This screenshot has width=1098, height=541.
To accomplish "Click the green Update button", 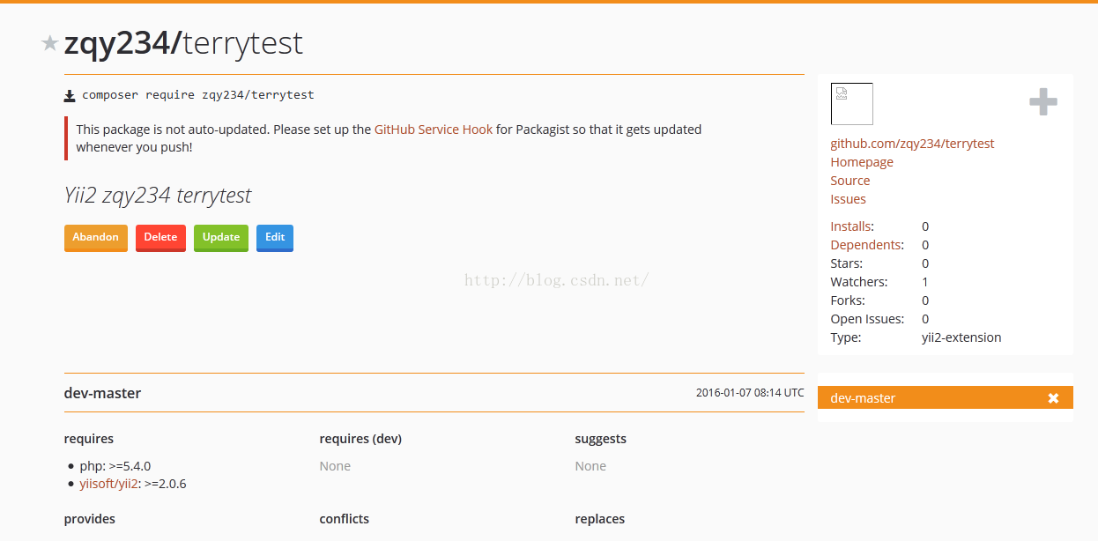I will pyautogui.click(x=221, y=238).
